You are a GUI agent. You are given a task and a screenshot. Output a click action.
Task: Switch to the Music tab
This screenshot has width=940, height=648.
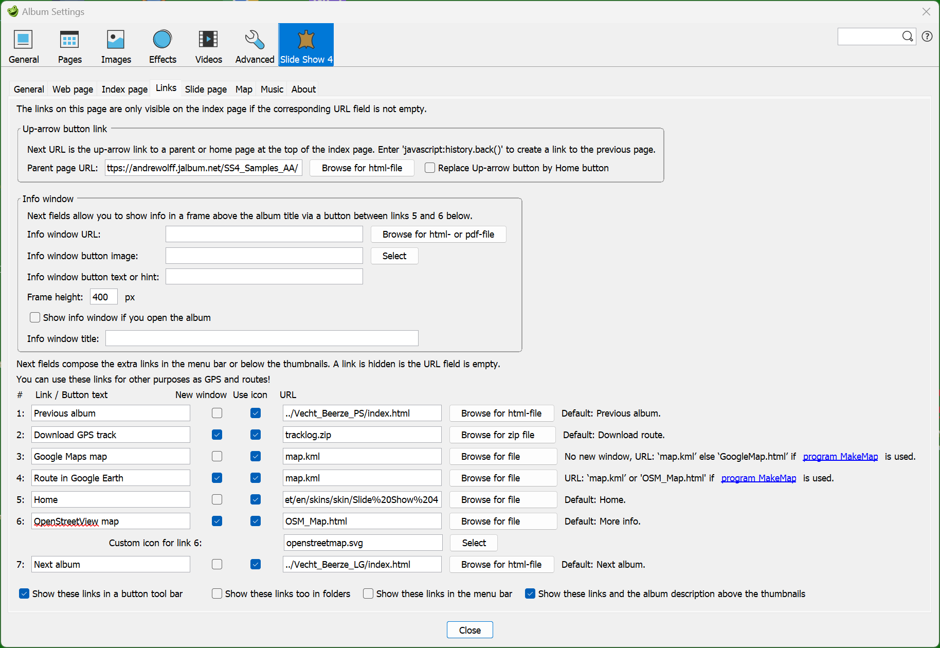pos(272,89)
